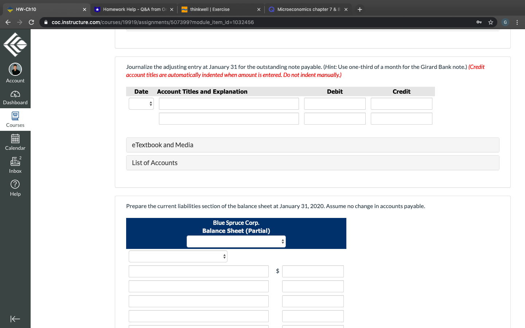Open the journal entry Date dropdown

141,104
